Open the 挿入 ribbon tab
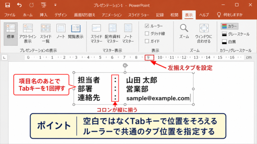This screenshot has height=144, width=257. [x=43, y=15]
